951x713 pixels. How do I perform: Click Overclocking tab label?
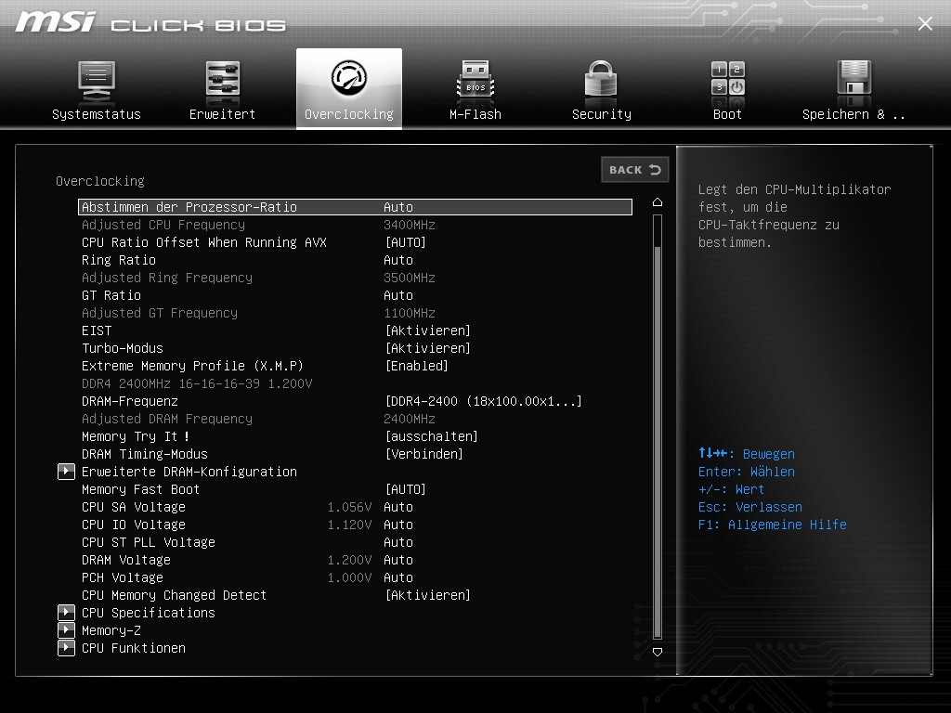click(x=349, y=114)
